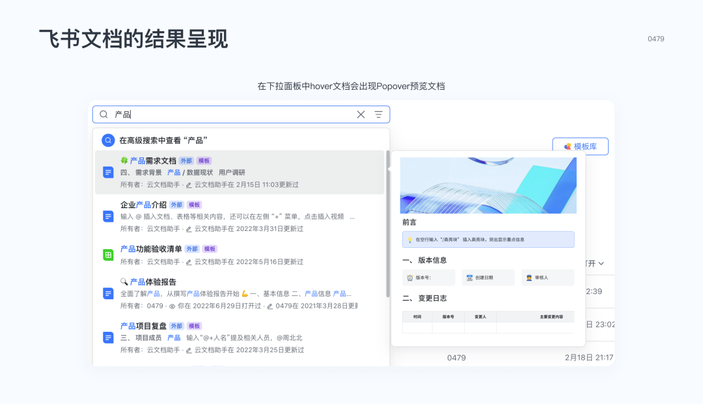Screen dimensions: 703x404
Task: Click the 一、版本信息 heading in preview
Action: coord(424,260)
